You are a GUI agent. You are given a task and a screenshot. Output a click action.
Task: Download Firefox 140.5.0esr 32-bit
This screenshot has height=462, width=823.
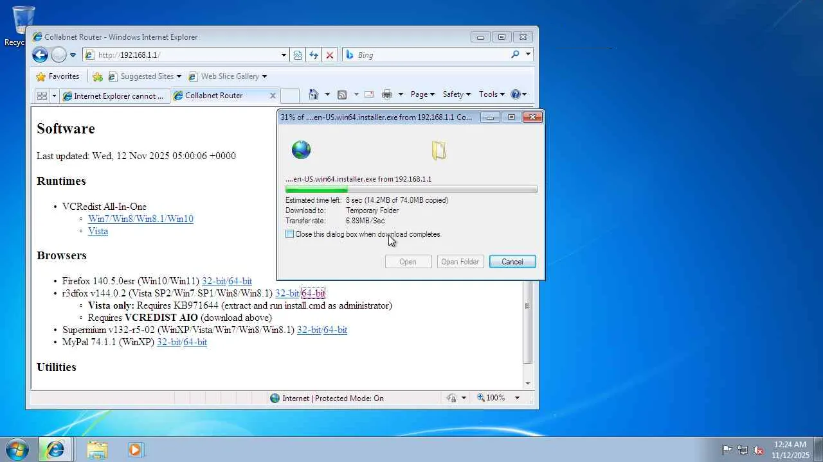[214, 281]
